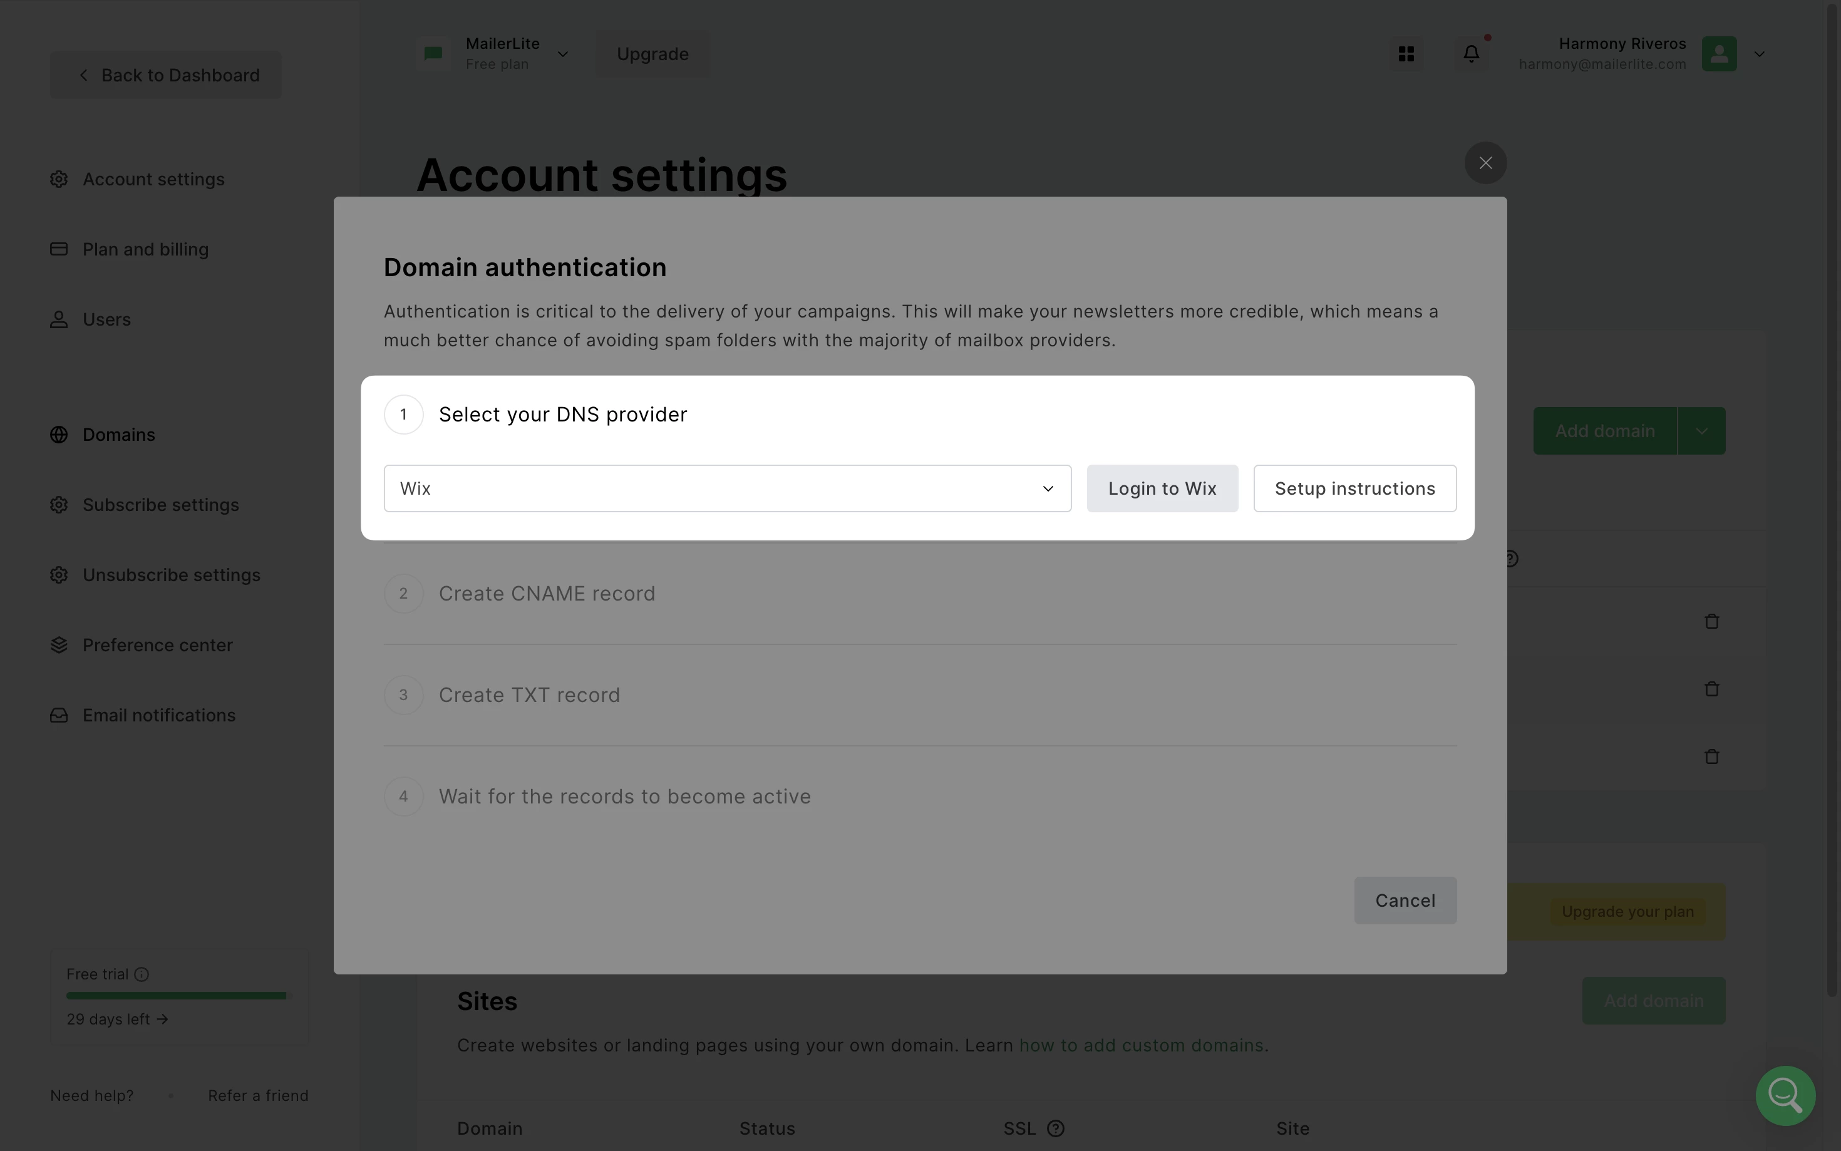This screenshot has height=1151, width=1841.
Task: Close the Domain authentication dialog
Action: [x=1485, y=163]
